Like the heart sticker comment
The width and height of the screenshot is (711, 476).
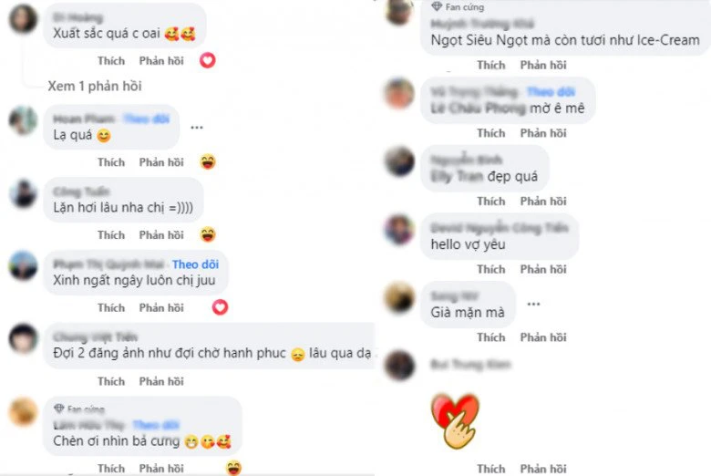tap(491, 469)
